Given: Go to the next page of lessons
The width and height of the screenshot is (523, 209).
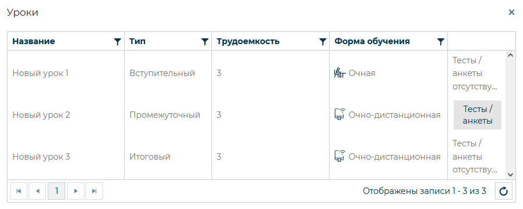Looking at the screenshot, I should tap(75, 191).
